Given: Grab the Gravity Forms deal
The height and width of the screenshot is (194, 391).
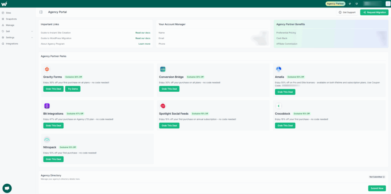Looking at the screenshot, I should point(53,89).
